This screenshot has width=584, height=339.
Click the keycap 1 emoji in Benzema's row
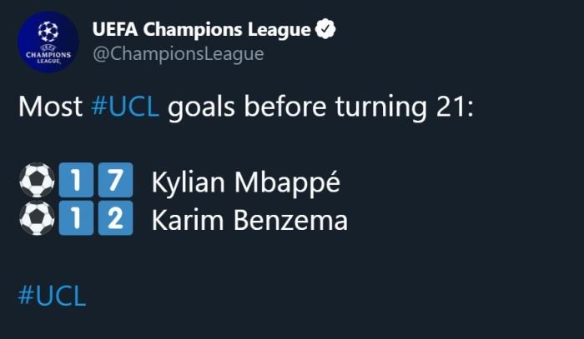pyautogui.click(x=76, y=218)
